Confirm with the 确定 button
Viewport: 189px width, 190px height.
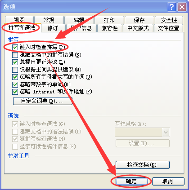[x=131, y=181]
